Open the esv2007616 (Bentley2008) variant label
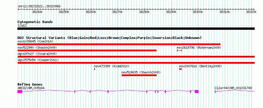Screen dimensions: 263x108 point(200,66)
